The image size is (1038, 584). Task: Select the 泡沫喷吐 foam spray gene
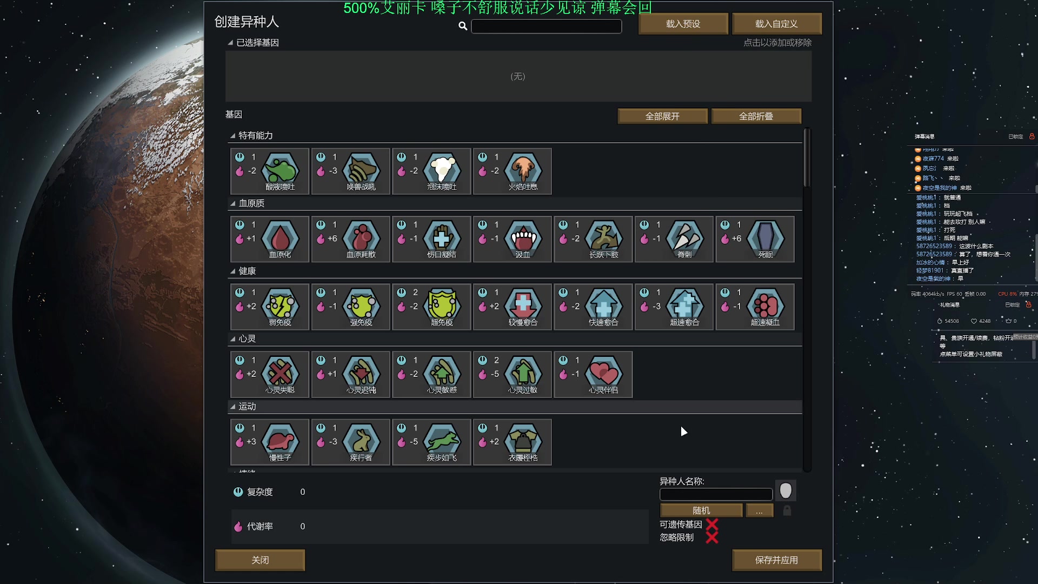[431, 171]
